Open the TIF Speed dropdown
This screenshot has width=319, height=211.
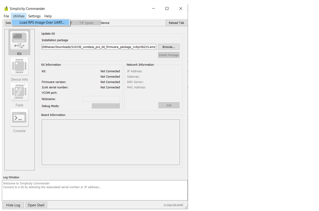pyautogui.click(x=88, y=23)
